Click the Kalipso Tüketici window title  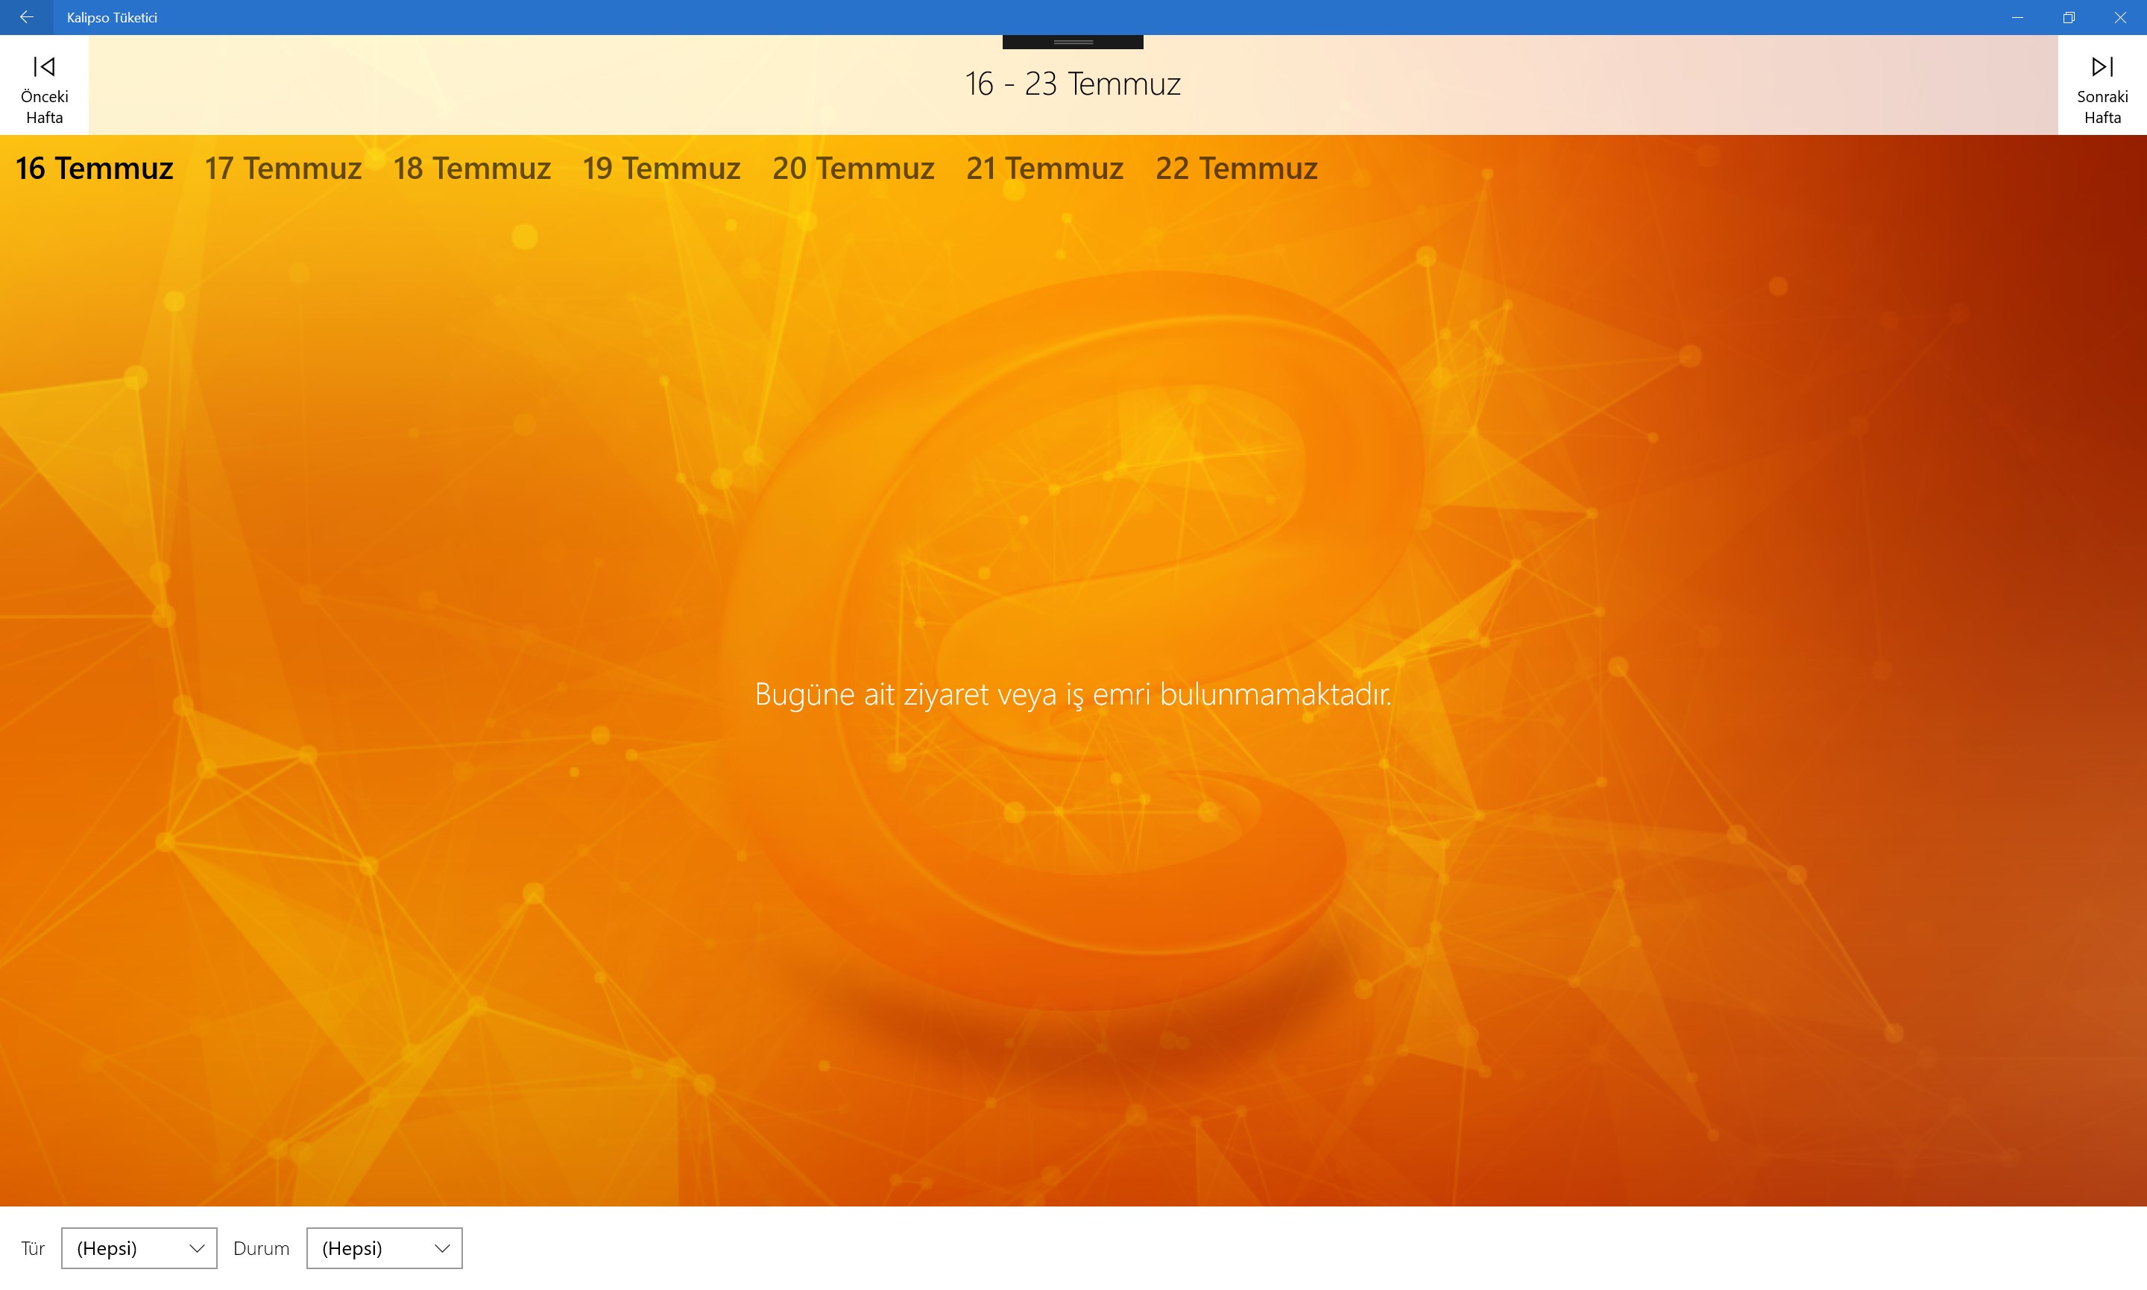pyautogui.click(x=111, y=17)
